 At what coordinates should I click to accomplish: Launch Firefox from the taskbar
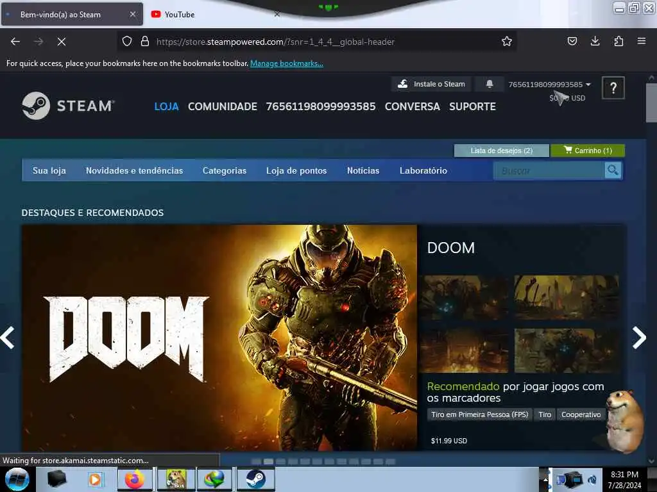pyautogui.click(x=135, y=479)
